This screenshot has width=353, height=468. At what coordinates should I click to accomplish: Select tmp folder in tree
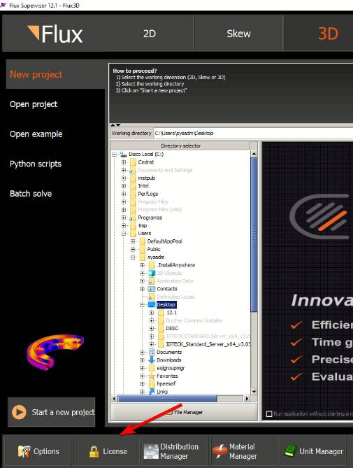(143, 225)
